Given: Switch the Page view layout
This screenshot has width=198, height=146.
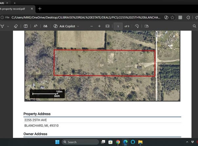Looking at the screenshot, I should click(x=147, y=26).
